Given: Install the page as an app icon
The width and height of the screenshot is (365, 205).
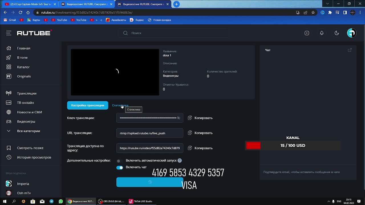Looking at the screenshot, I should coord(298,13).
